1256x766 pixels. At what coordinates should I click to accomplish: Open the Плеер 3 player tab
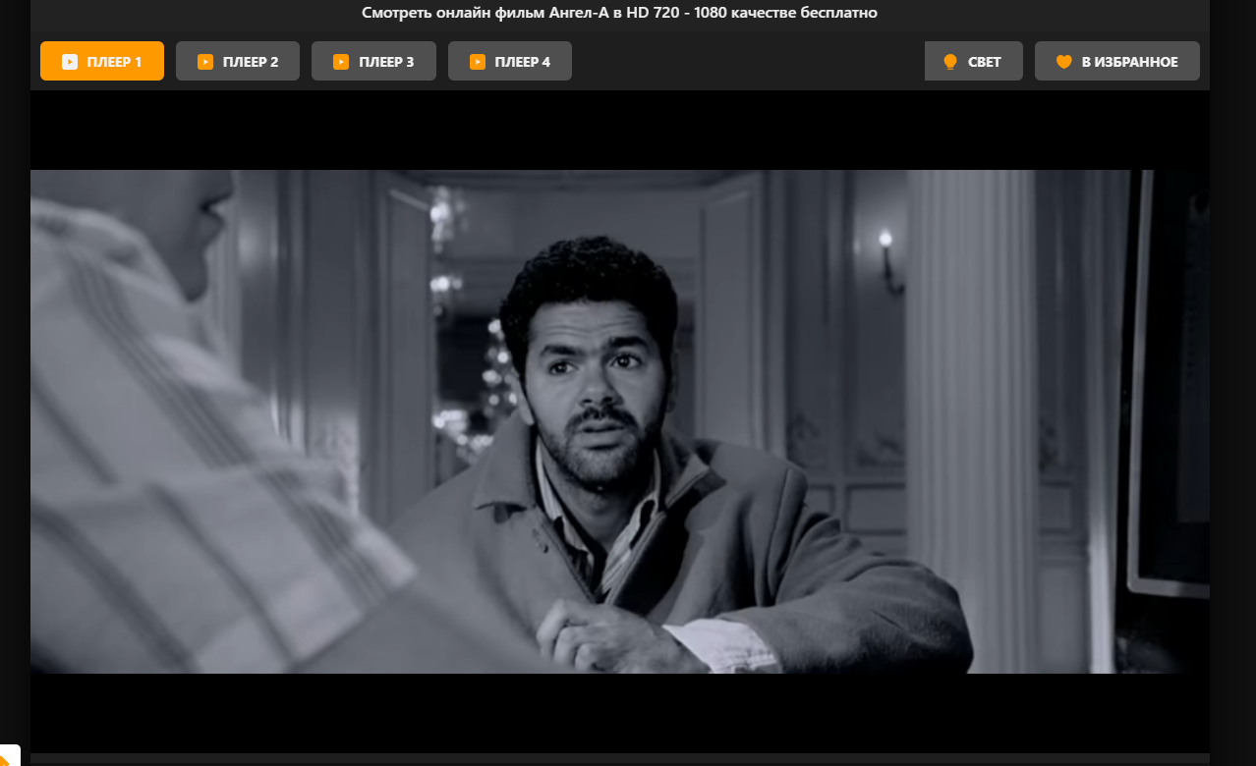(x=373, y=61)
